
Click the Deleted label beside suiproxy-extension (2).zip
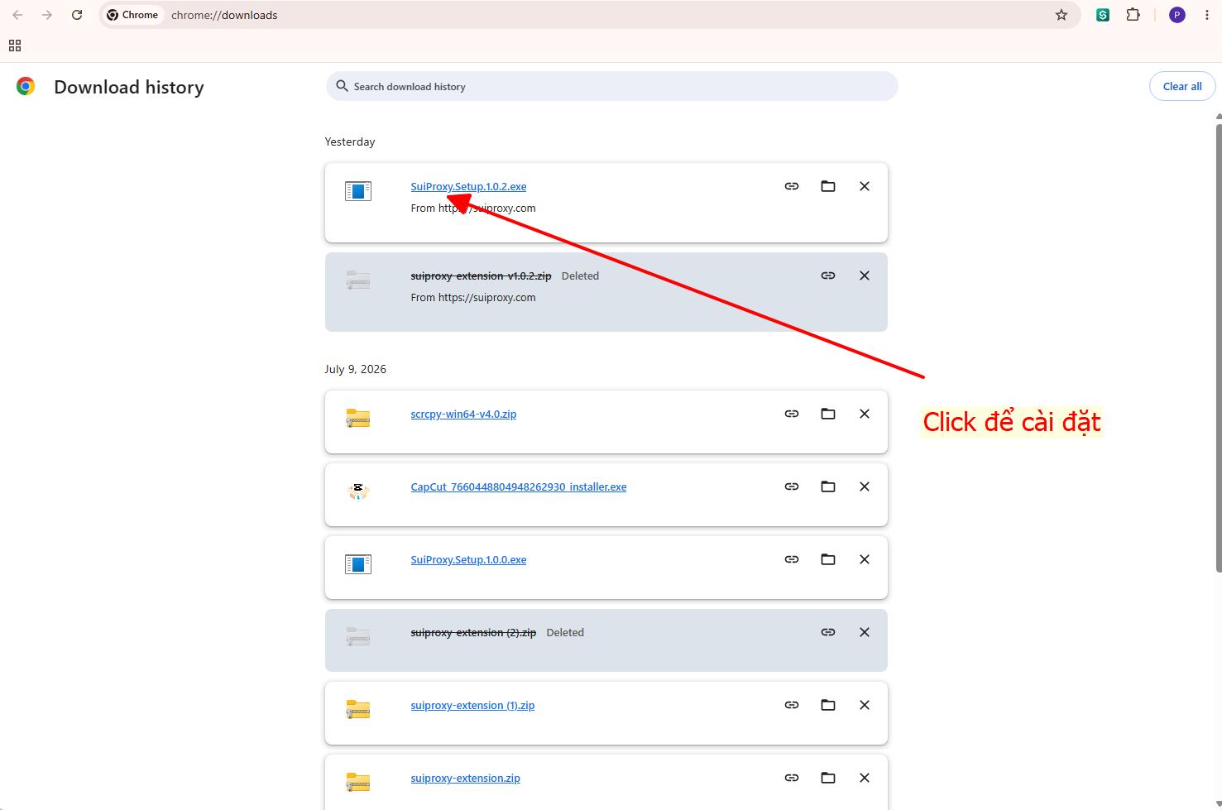click(x=565, y=632)
